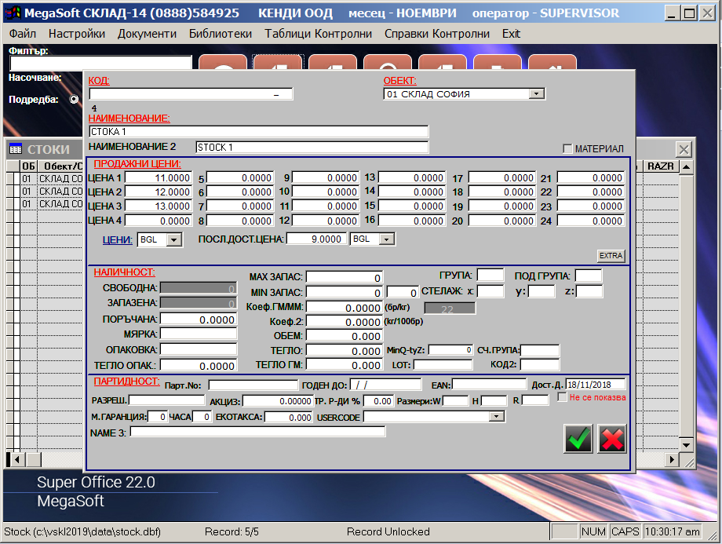The width and height of the screenshot is (722, 544).
Task: Click the EAN input field
Action: (489, 385)
